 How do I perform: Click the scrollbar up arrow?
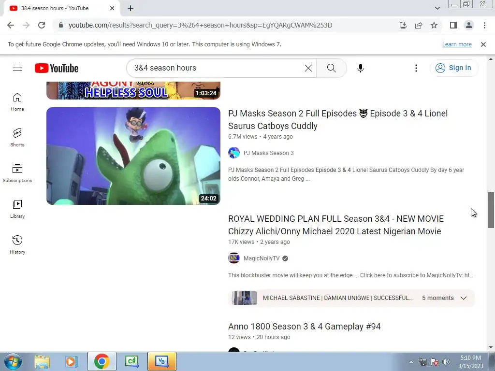tap(491, 59)
